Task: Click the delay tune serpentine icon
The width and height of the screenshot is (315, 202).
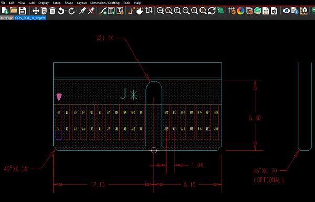Action: pos(149,10)
